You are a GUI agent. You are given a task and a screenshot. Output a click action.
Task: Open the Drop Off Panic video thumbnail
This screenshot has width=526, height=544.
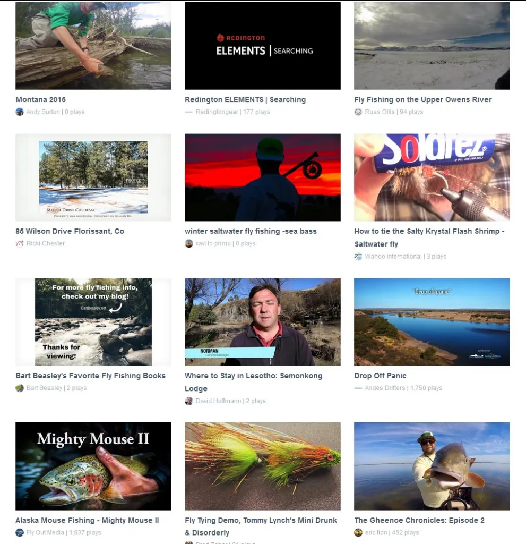point(432,321)
